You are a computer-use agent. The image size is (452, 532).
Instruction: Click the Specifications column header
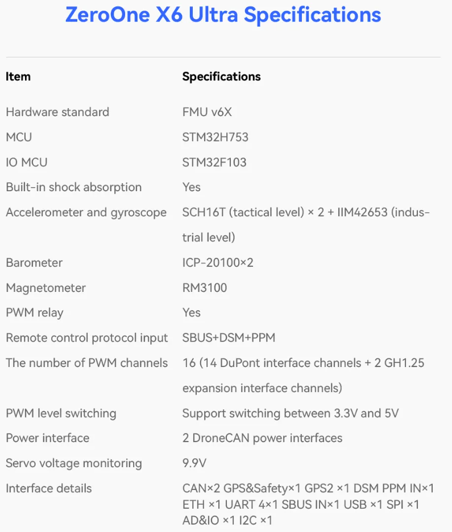[221, 77]
